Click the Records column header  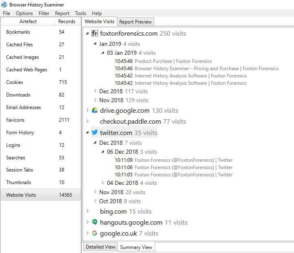click(x=67, y=21)
